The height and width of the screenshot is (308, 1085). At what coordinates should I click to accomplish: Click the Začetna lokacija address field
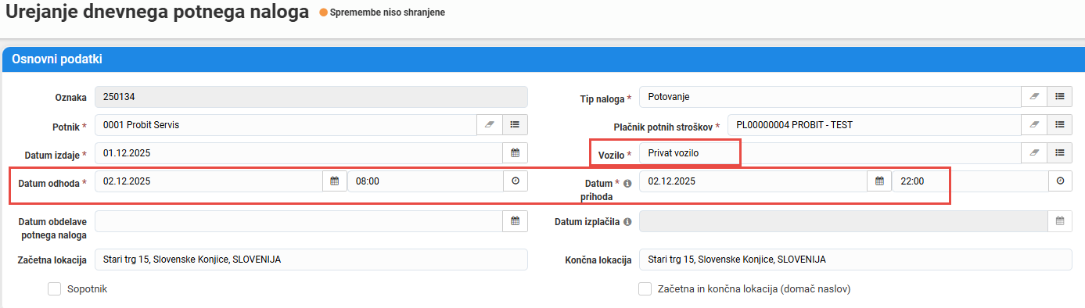click(311, 260)
